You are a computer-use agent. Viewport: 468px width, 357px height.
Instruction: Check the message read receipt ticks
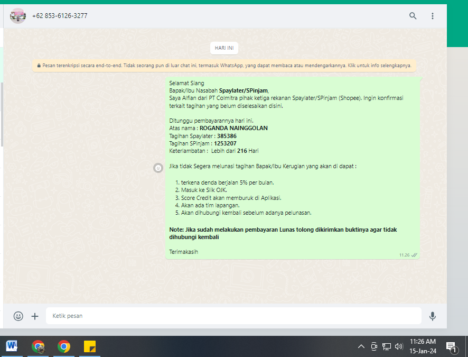click(x=414, y=255)
